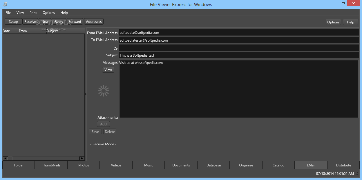Screen dimensions: 362x180
Task: Sort mail list by Date column
Action: click(11, 31)
